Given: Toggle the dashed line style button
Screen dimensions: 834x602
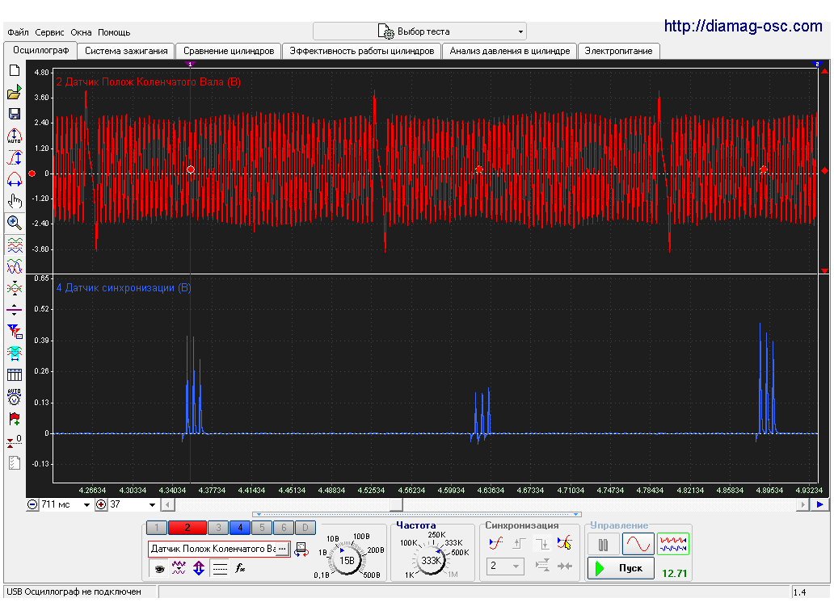Looking at the screenshot, I should coord(220,568).
